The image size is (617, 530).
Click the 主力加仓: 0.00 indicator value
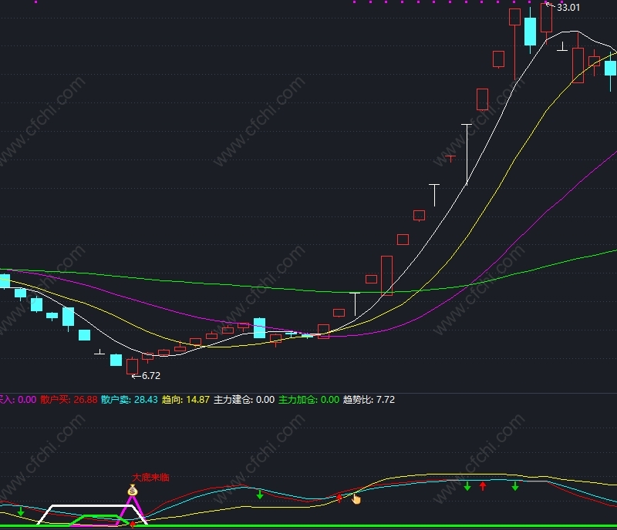(309, 400)
